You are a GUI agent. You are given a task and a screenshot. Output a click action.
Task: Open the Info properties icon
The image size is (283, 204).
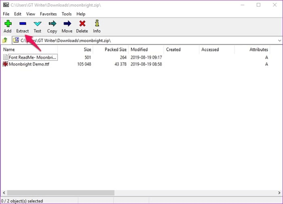point(97,24)
